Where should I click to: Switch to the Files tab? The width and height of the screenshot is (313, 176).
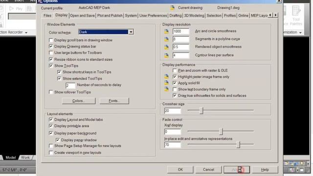47,16
